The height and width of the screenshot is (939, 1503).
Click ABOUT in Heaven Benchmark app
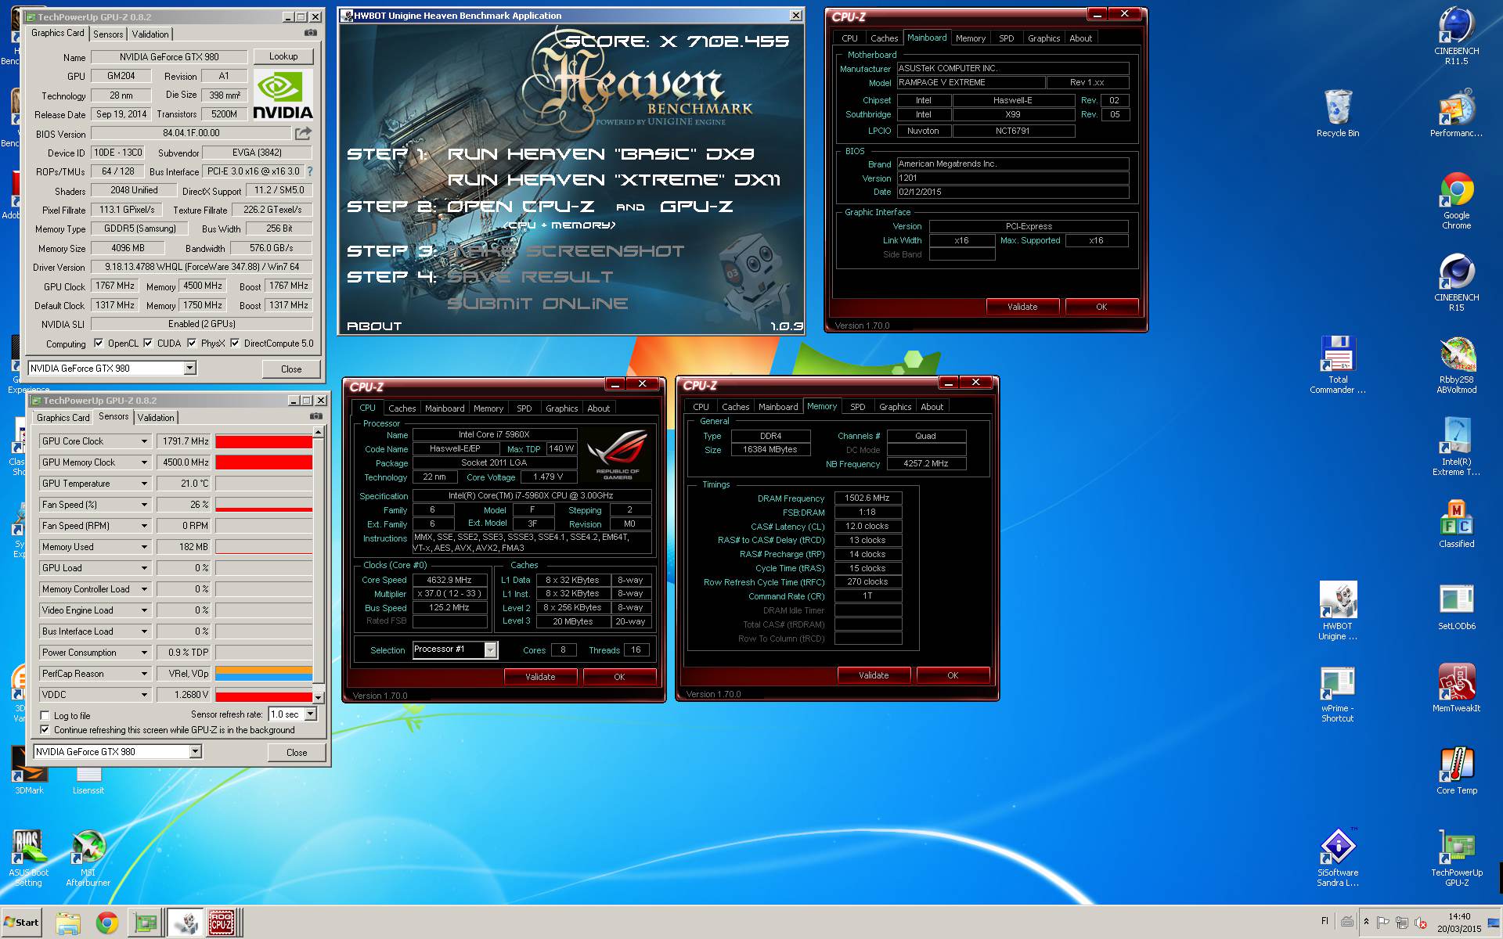(x=374, y=326)
